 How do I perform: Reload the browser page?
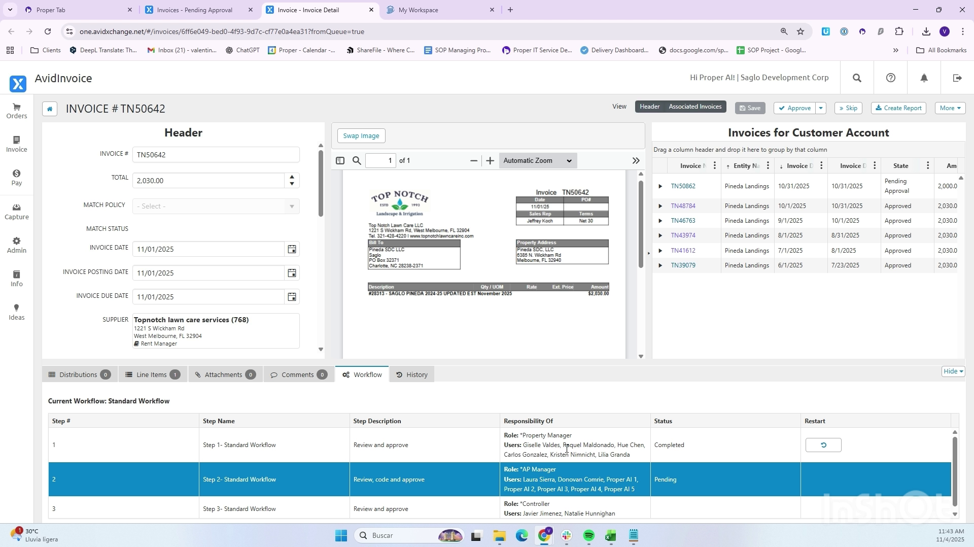pos(48,31)
